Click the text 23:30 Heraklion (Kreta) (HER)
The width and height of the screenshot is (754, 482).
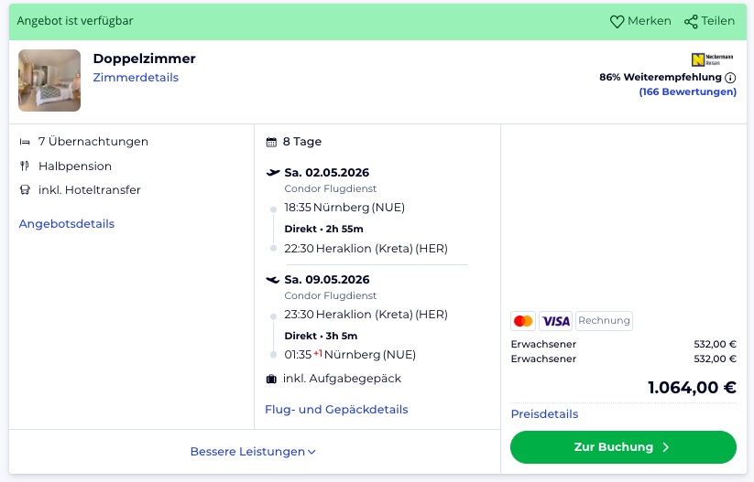366,315
